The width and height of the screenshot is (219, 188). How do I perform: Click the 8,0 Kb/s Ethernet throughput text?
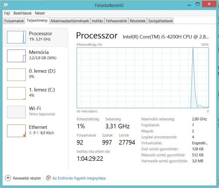(47, 133)
